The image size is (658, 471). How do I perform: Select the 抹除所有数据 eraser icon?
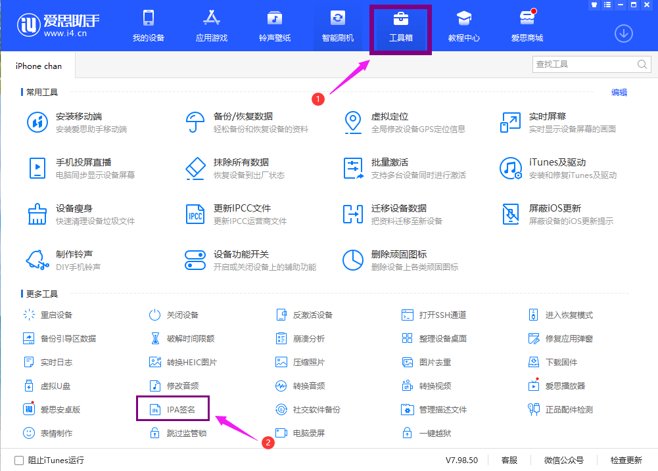(x=197, y=168)
